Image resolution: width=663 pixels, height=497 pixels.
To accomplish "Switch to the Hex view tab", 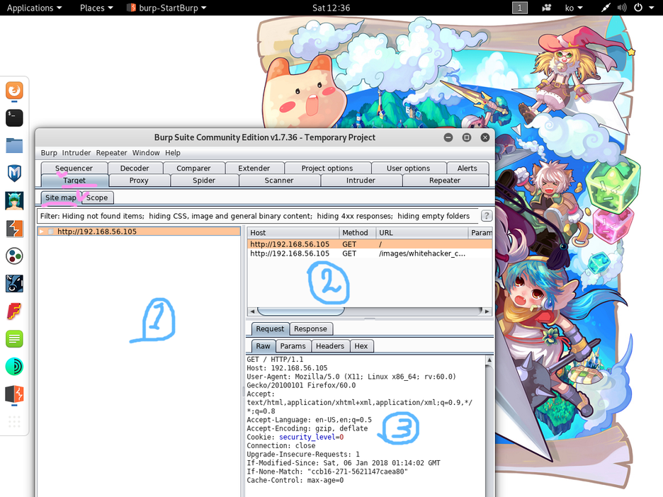I will [x=361, y=346].
